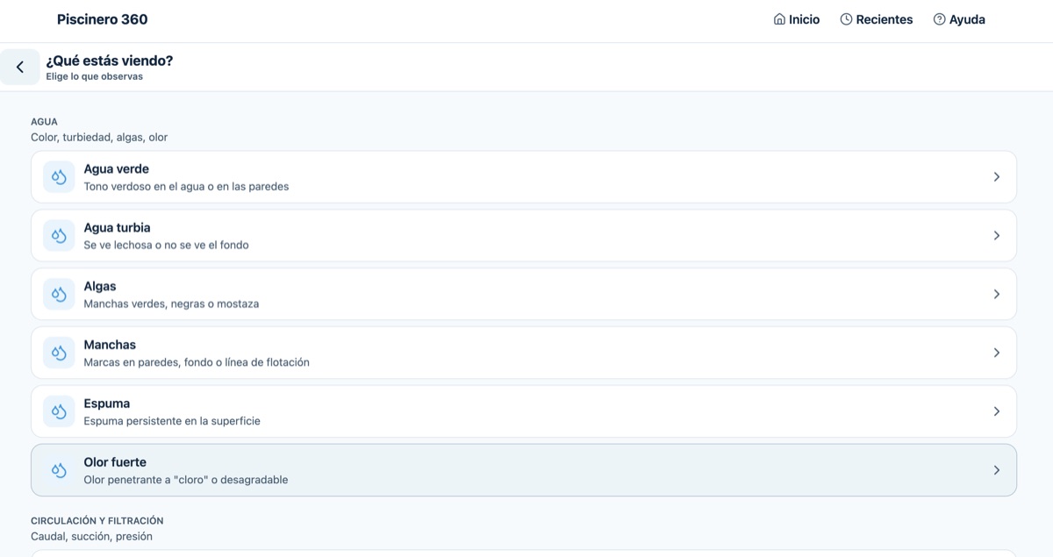Click text 'Manchas verdes, negras o mostaza'
The height and width of the screenshot is (557, 1053).
(x=171, y=303)
